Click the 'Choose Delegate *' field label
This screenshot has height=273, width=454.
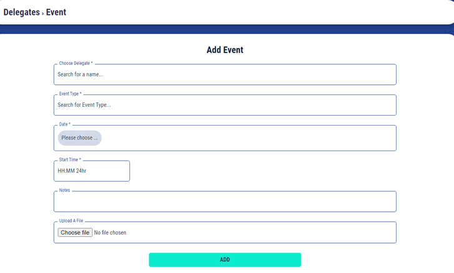pyautogui.click(x=76, y=63)
